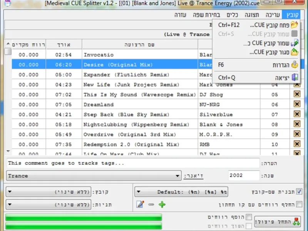
Task: Click the year field showing 2002
Action: [244, 176]
